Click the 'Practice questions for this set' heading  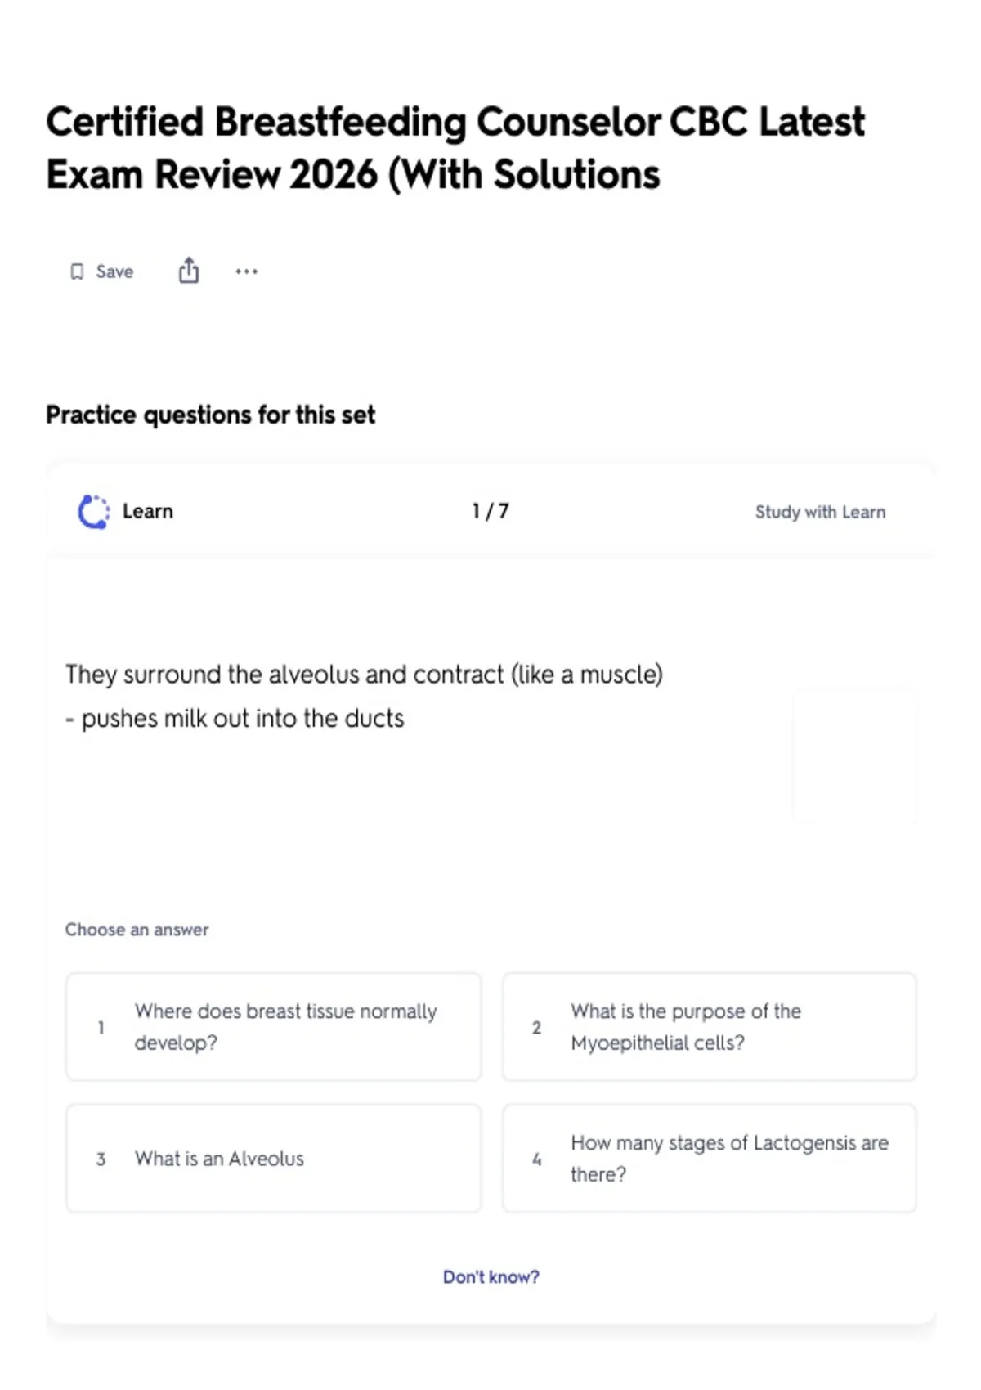coord(210,415)
